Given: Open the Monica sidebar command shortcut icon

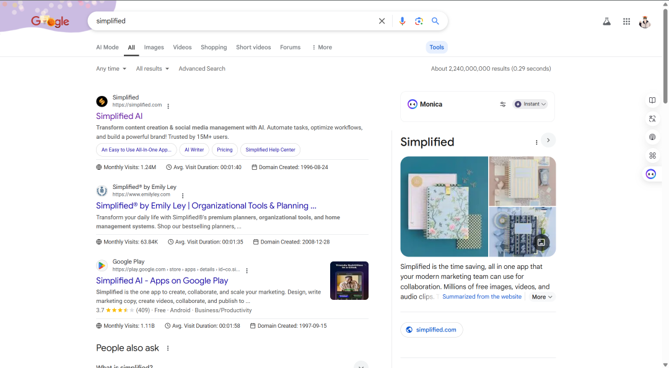Looking at the screenshot, I should 652,156.
